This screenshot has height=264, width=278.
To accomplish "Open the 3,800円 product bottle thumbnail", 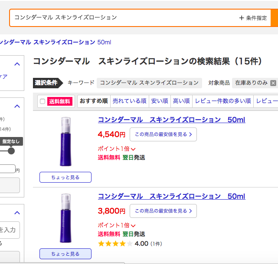I will [65, 218].
